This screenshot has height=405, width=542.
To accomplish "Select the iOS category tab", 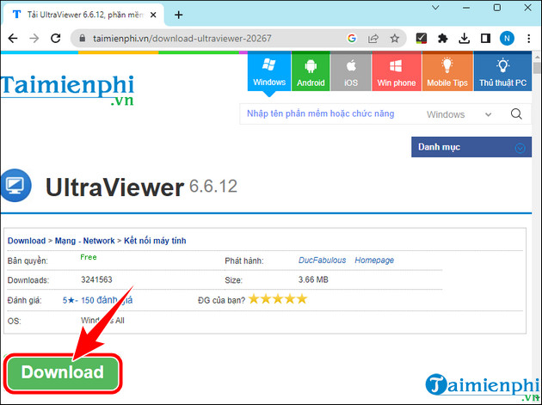I will [351, 71].
